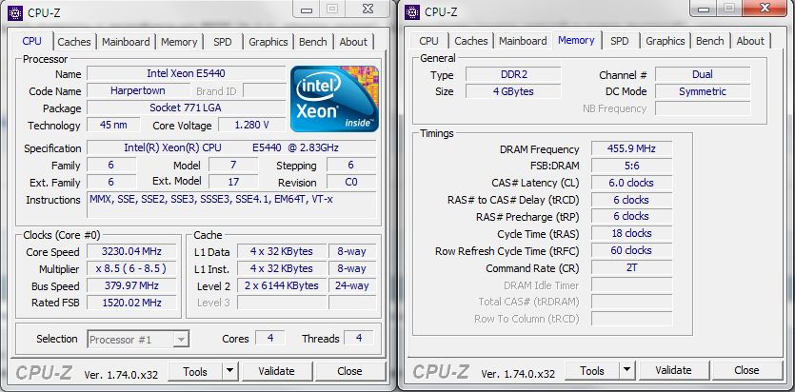Close the right CPU-Z window via title bar X
The width and height of the screenshot is (795, 392).
(765, 8)
